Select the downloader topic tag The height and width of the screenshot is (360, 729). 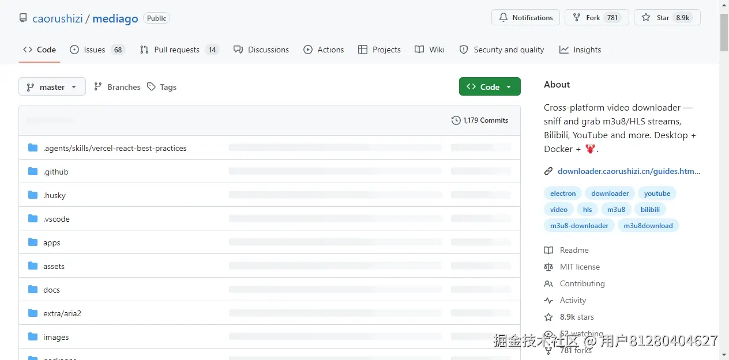click(x=610, y=194)
